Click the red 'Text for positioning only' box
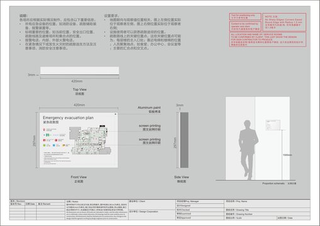The image size is (320, 226). point(245,16)
